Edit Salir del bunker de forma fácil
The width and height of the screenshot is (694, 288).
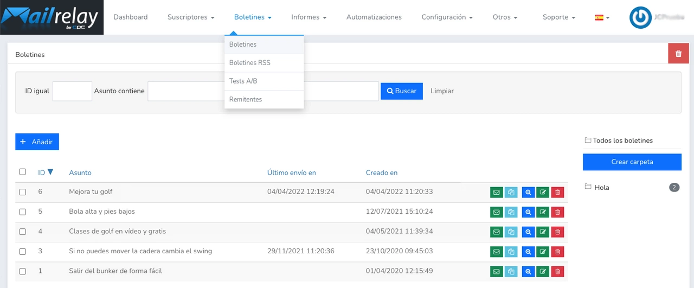(x=543, y=272)
